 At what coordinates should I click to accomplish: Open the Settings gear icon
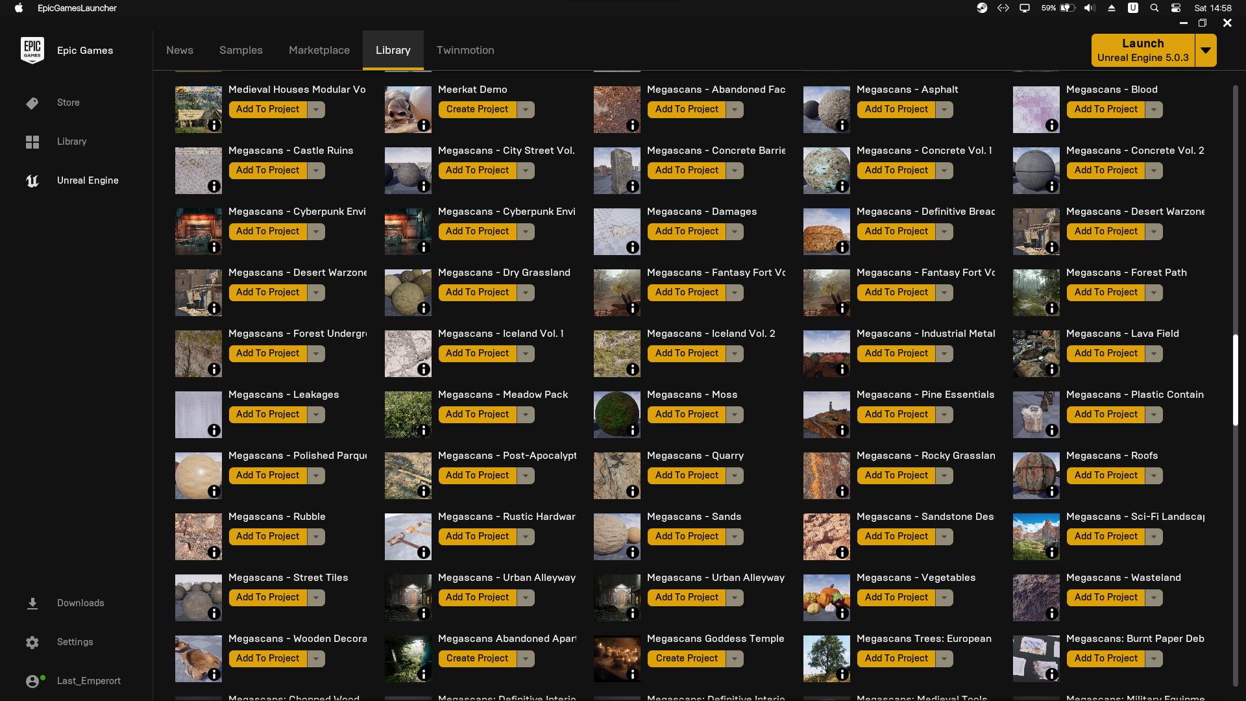tap(32, 643)
